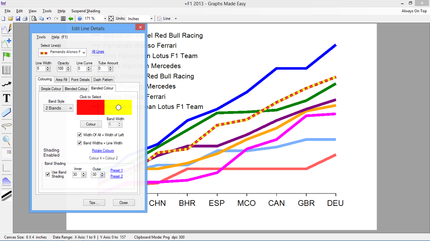
Task: Click the green flag tool icon
Action: [7, 56]
